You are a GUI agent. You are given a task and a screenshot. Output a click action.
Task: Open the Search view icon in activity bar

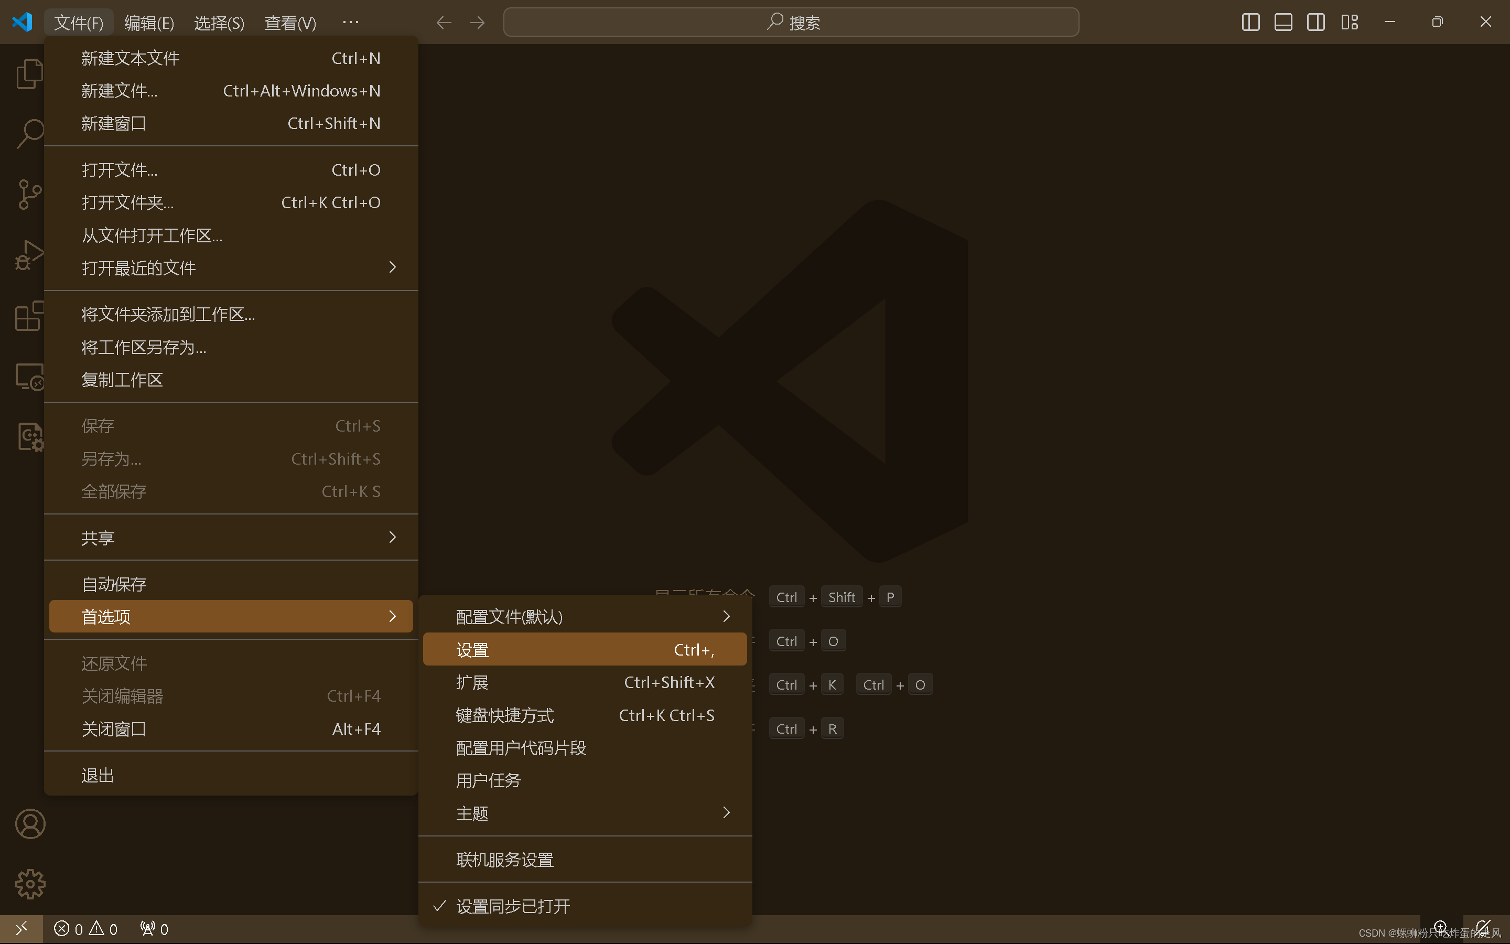click(29, 134)
